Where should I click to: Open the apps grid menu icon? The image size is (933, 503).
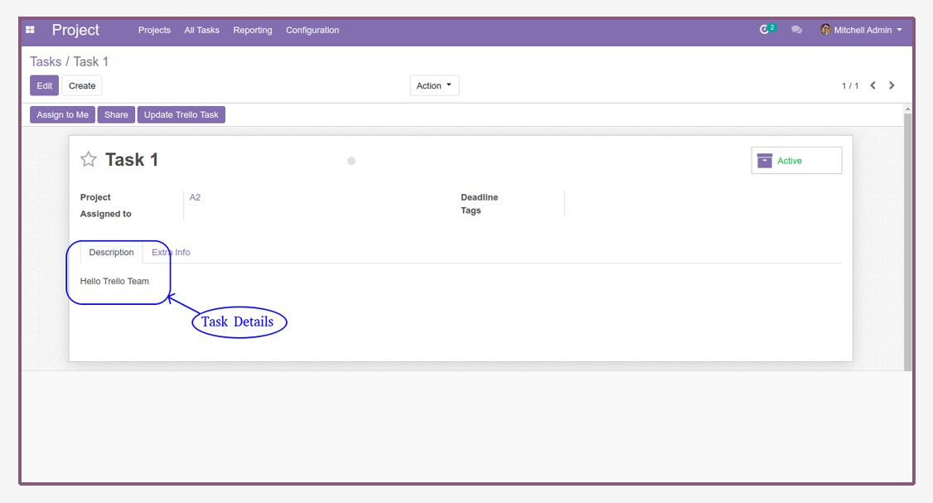[30, 30]
